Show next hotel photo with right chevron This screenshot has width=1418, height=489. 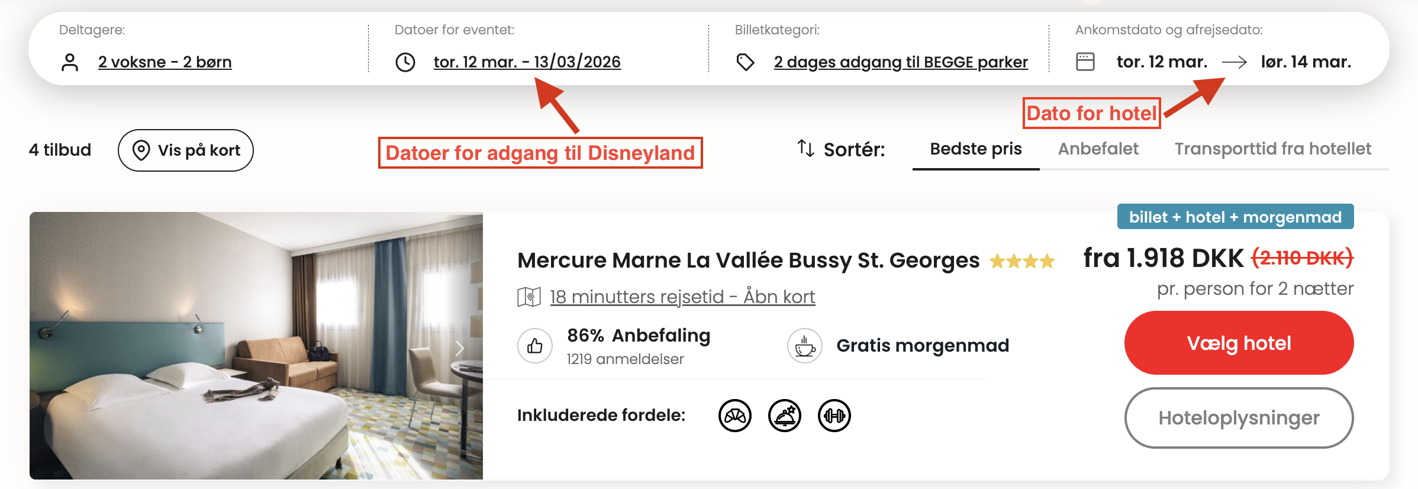459,348
